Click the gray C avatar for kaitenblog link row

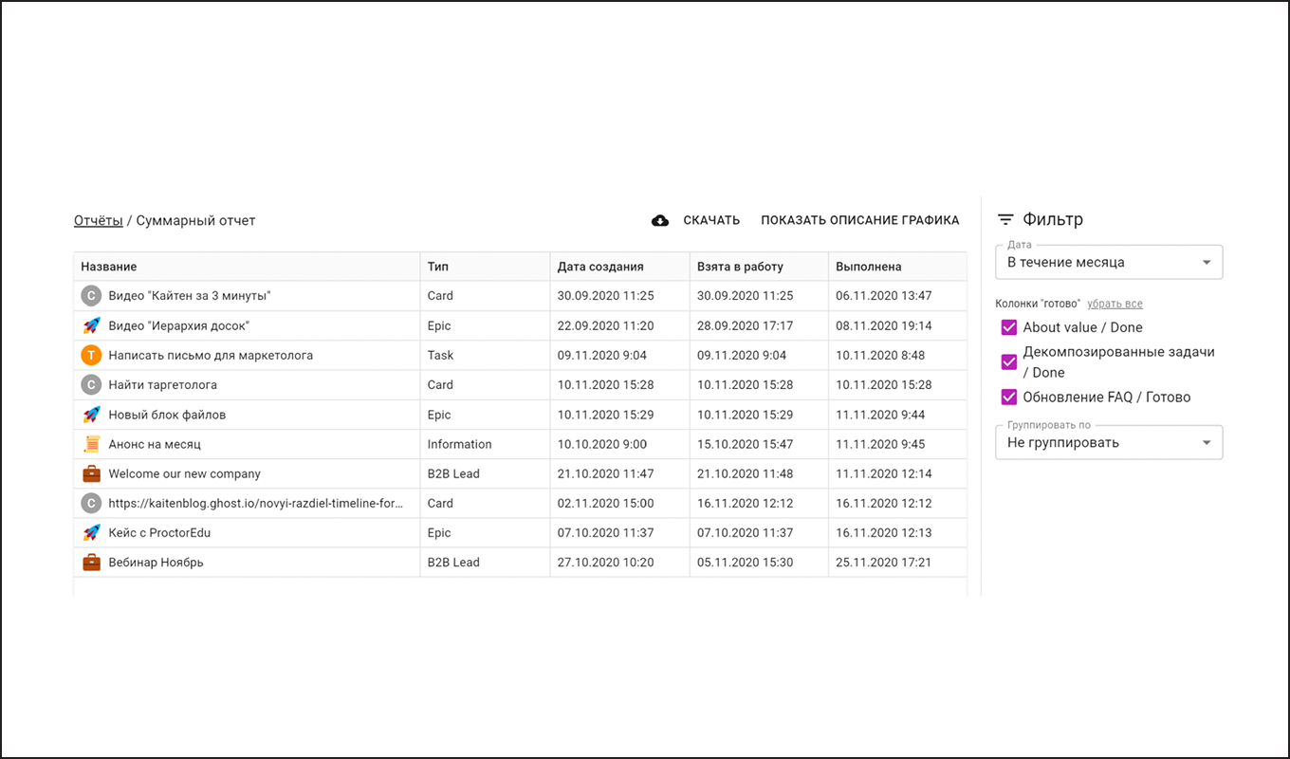click(91, 503)
